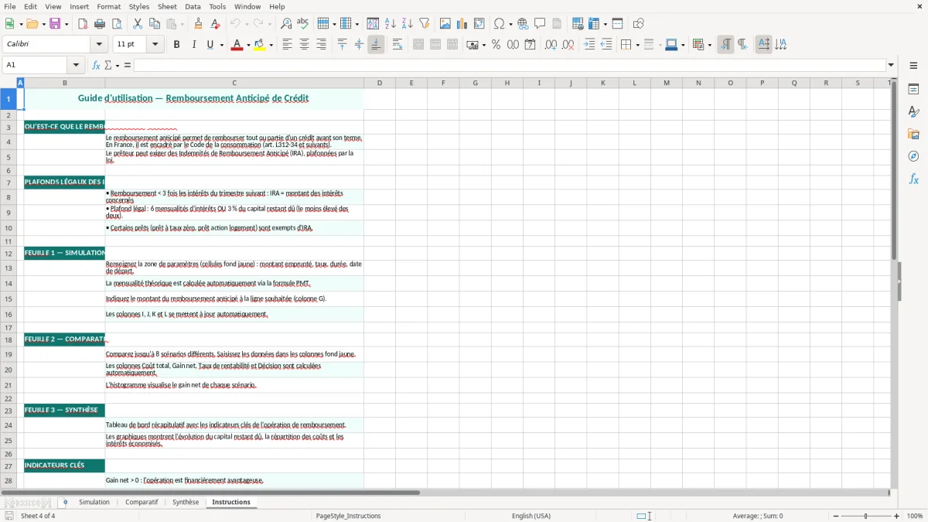
Task: Open the sidebar Gallery panel icon
Action: coord(913,135)
